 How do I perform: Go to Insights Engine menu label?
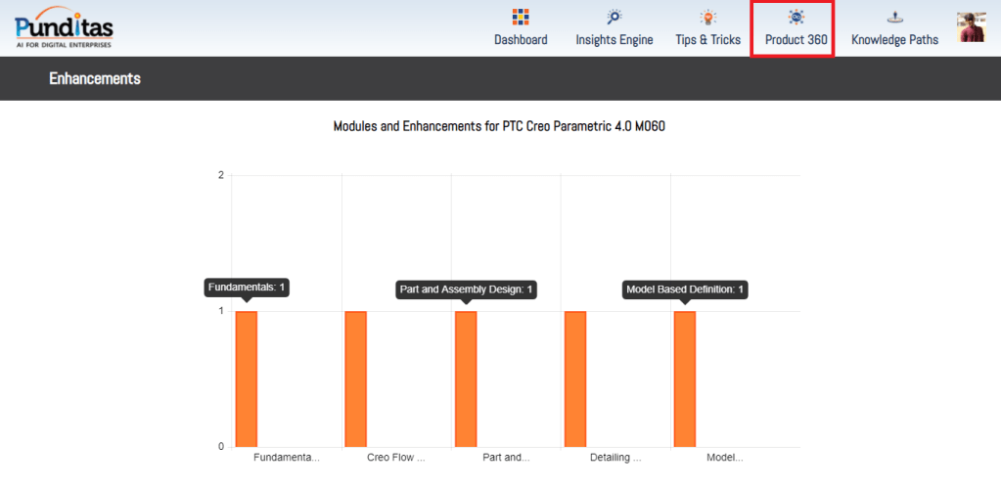coord(614,40)
